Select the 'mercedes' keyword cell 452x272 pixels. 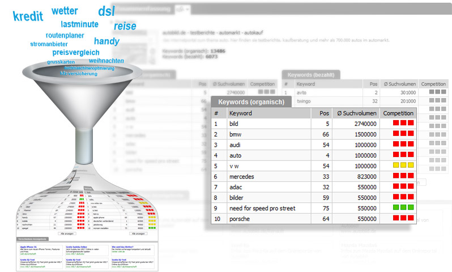pyautogui.click(x=241, y=177)
